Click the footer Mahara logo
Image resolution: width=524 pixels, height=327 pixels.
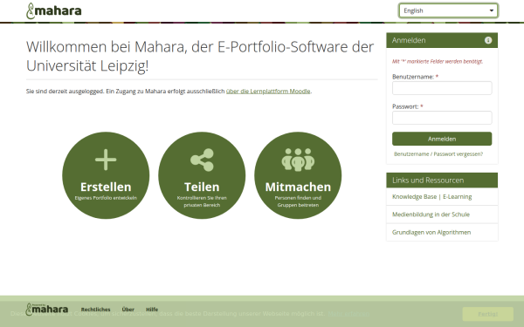(x=47, y=309)
